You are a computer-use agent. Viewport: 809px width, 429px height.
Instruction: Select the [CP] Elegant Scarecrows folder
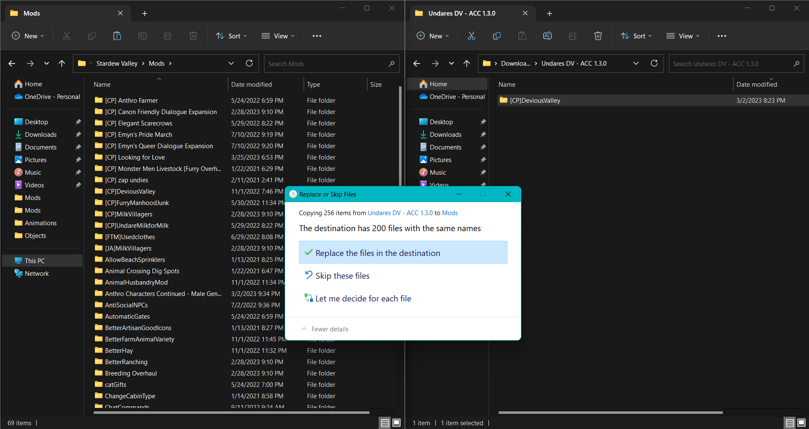point(138,123)
